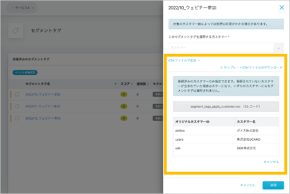
Task: Click the 登録済みのセグメントタグ heading
Action: click(31, 59)
